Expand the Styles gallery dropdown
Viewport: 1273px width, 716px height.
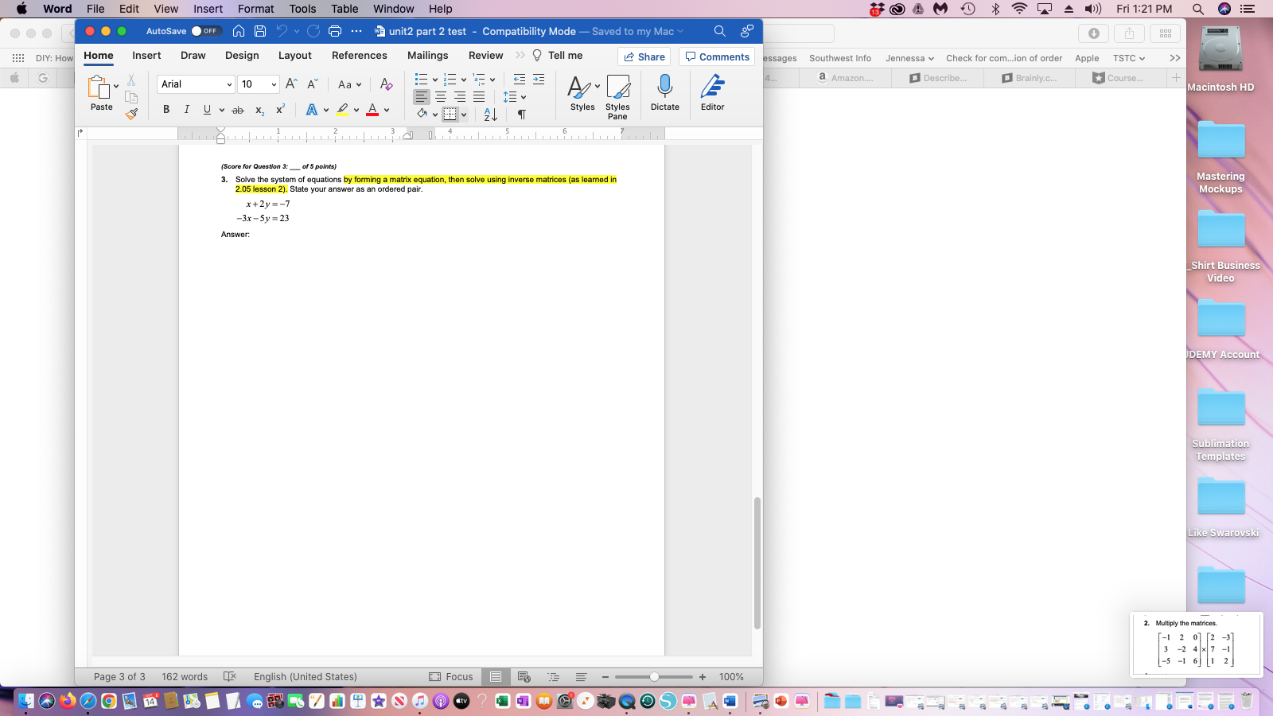point(598,86)
